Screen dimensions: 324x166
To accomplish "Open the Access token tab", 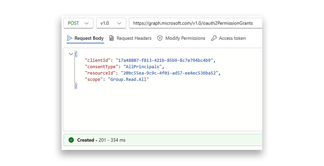I will tap(228, 38).
